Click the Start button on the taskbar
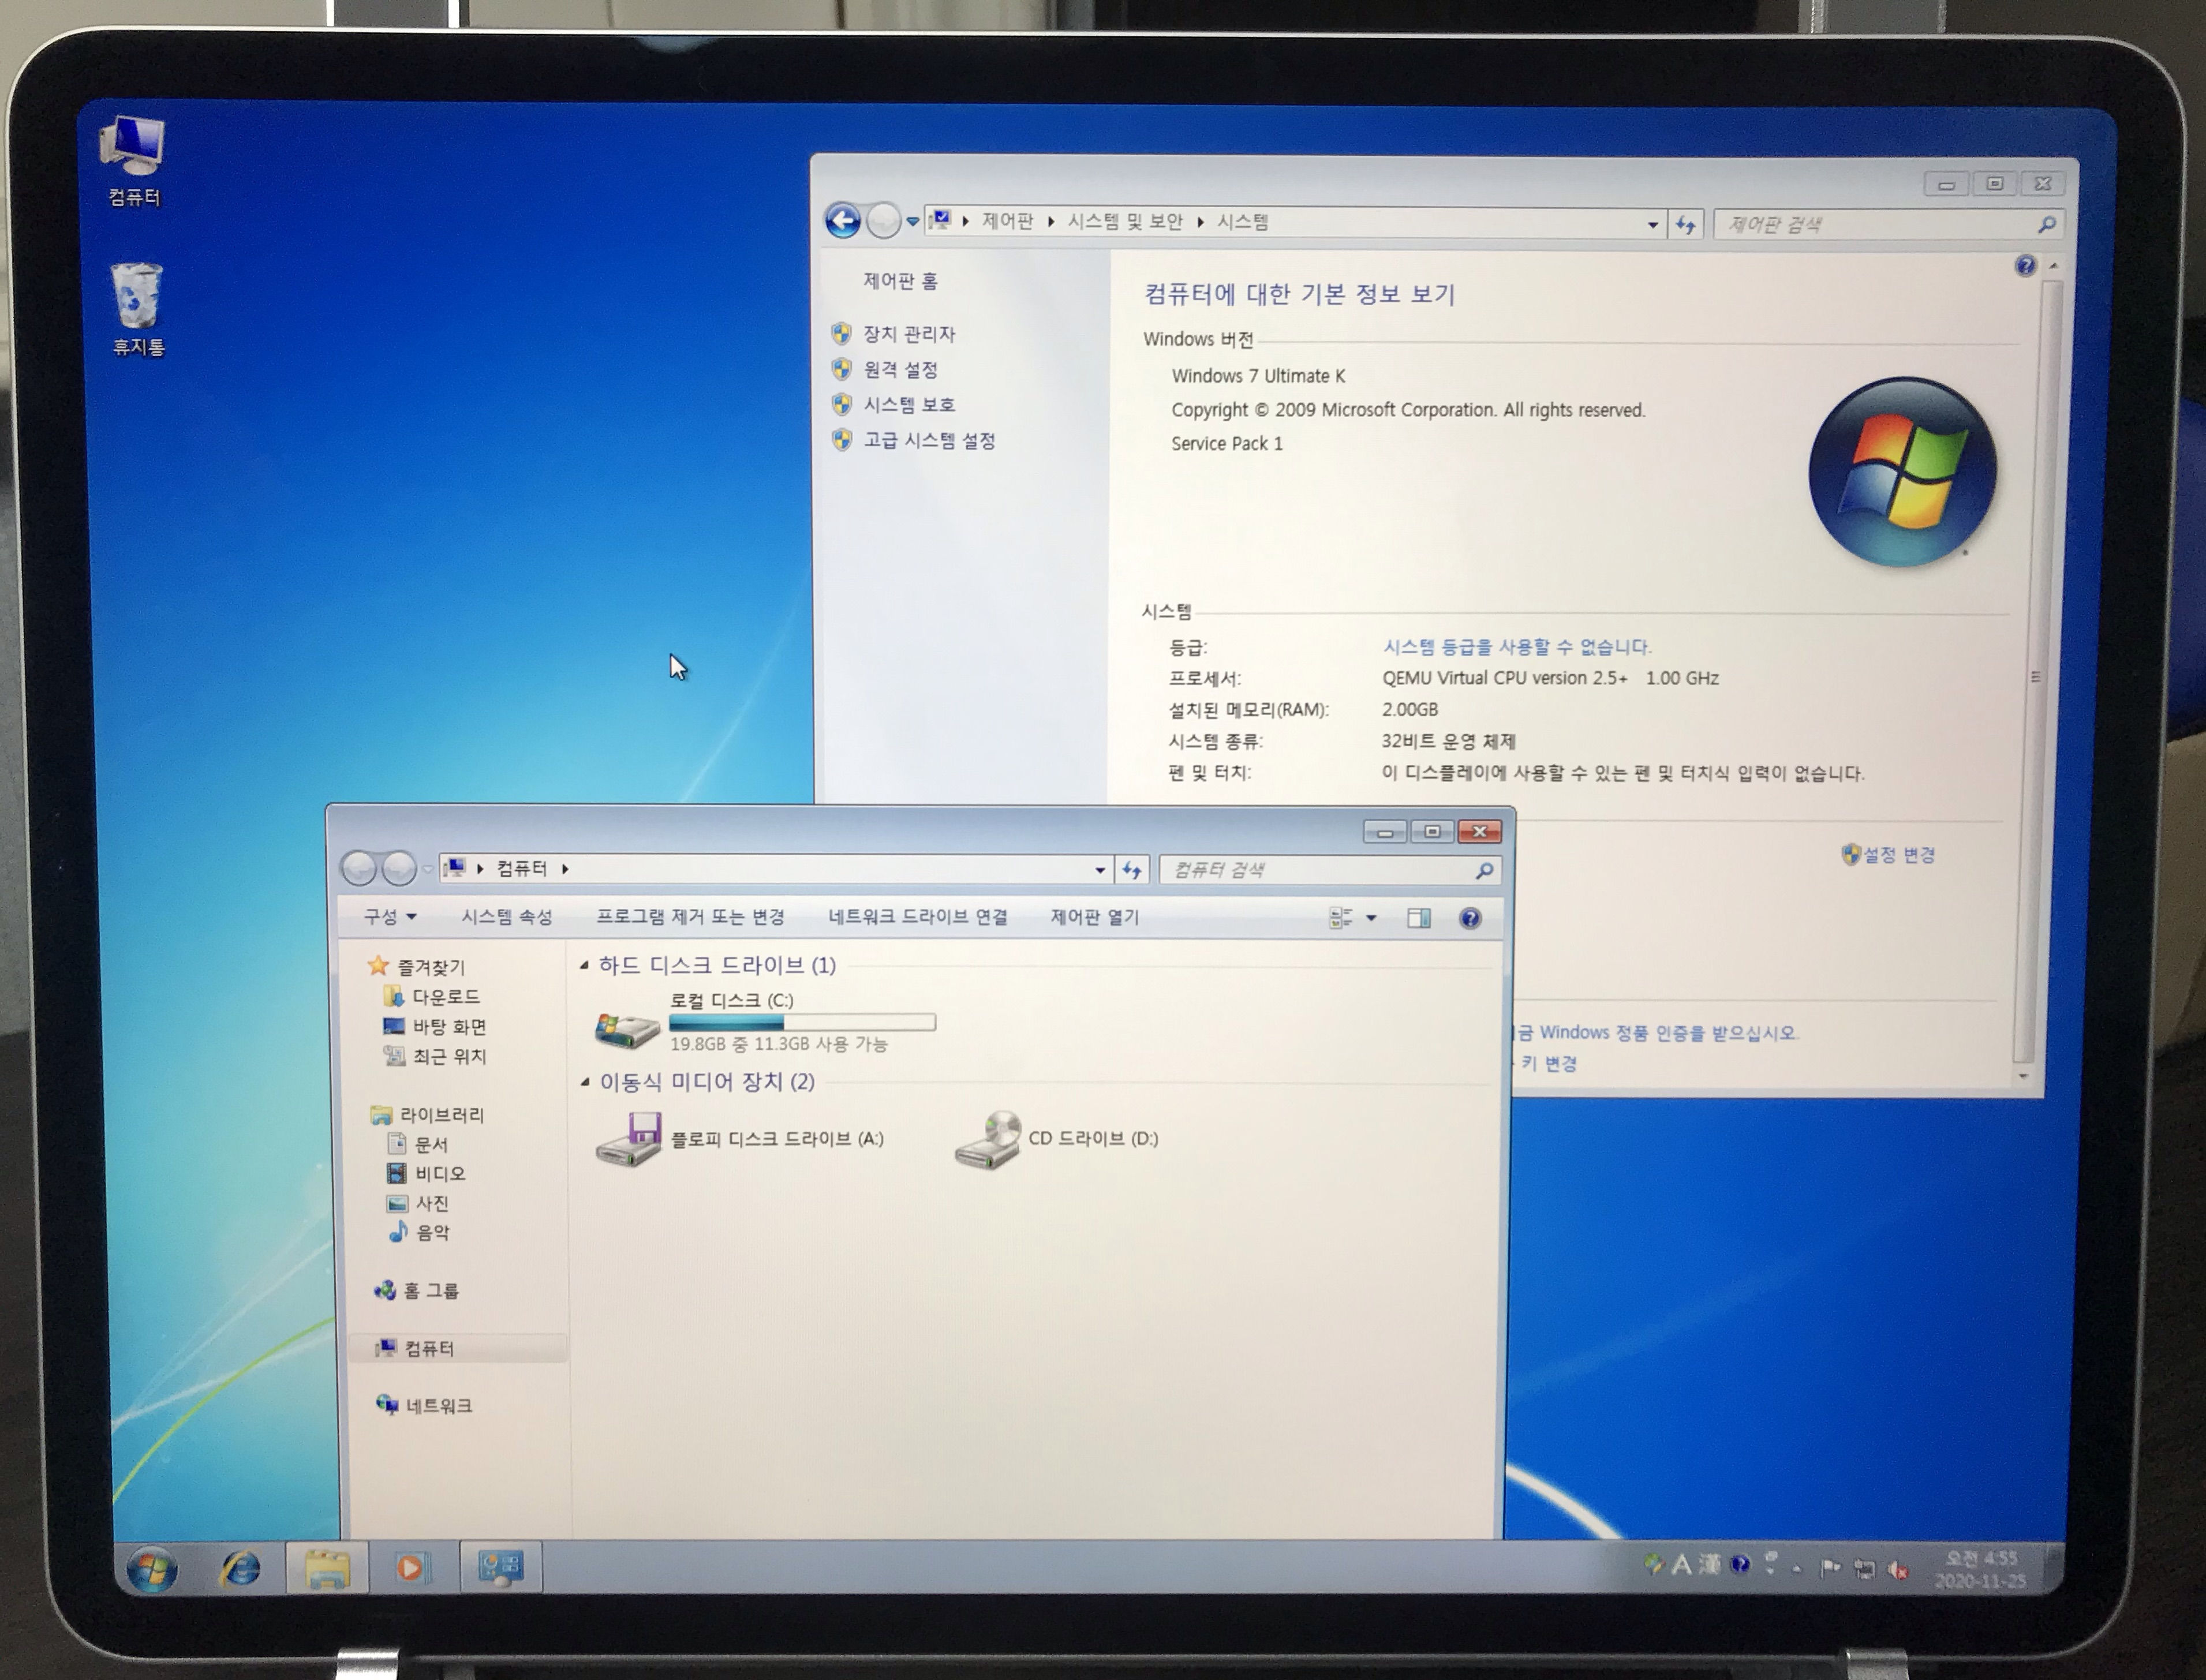The height and width of the screenshot is (1680, 2206). click(x=152, y=1569)
